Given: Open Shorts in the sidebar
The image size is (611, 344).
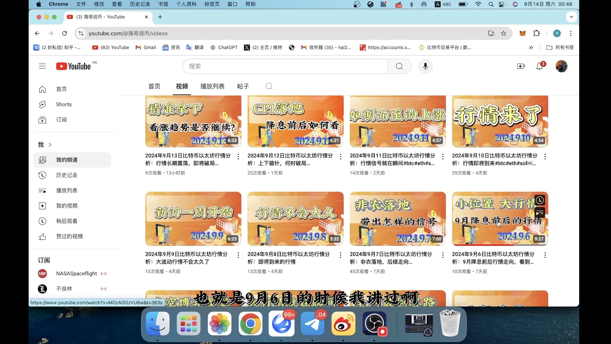Looking at the screenshot, I should [72, 104].
